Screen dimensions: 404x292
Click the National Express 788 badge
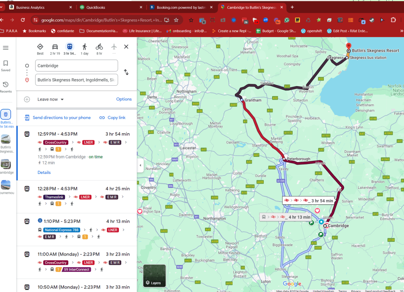tap(62, 230)
